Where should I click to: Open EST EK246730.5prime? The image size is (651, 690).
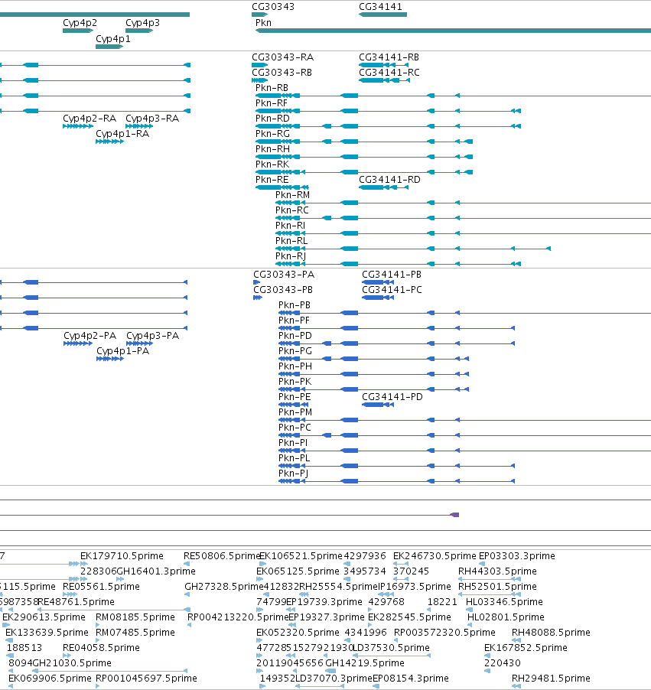(x=435, y=556)
